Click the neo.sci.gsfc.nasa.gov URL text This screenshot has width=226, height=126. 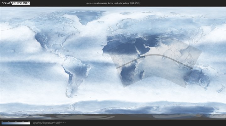pyautogui.click(x=40, y=124)
